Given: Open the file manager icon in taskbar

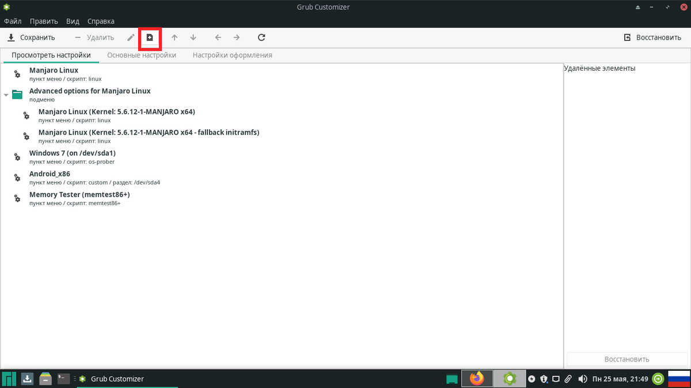Looking at the screenshot, I should coord(45,379).
